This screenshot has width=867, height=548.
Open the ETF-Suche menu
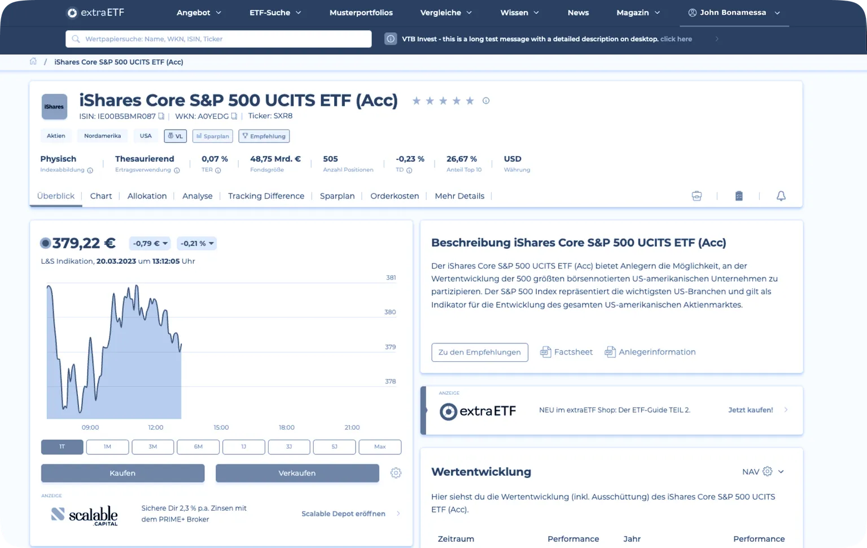(x=275, y=12)
